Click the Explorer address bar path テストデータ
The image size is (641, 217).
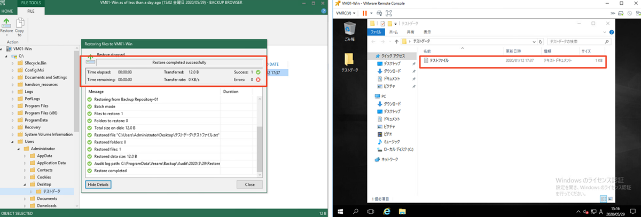[421, 41]
